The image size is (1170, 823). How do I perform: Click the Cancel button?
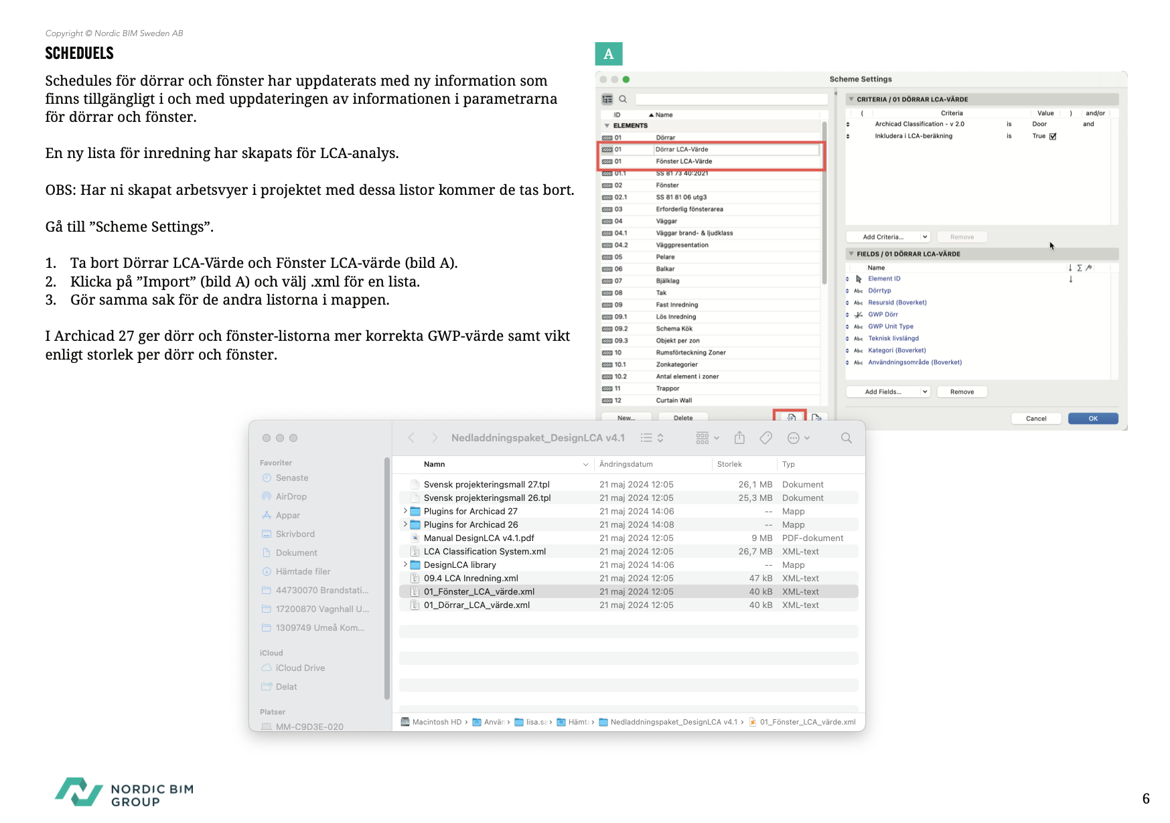coord(1035,419)
